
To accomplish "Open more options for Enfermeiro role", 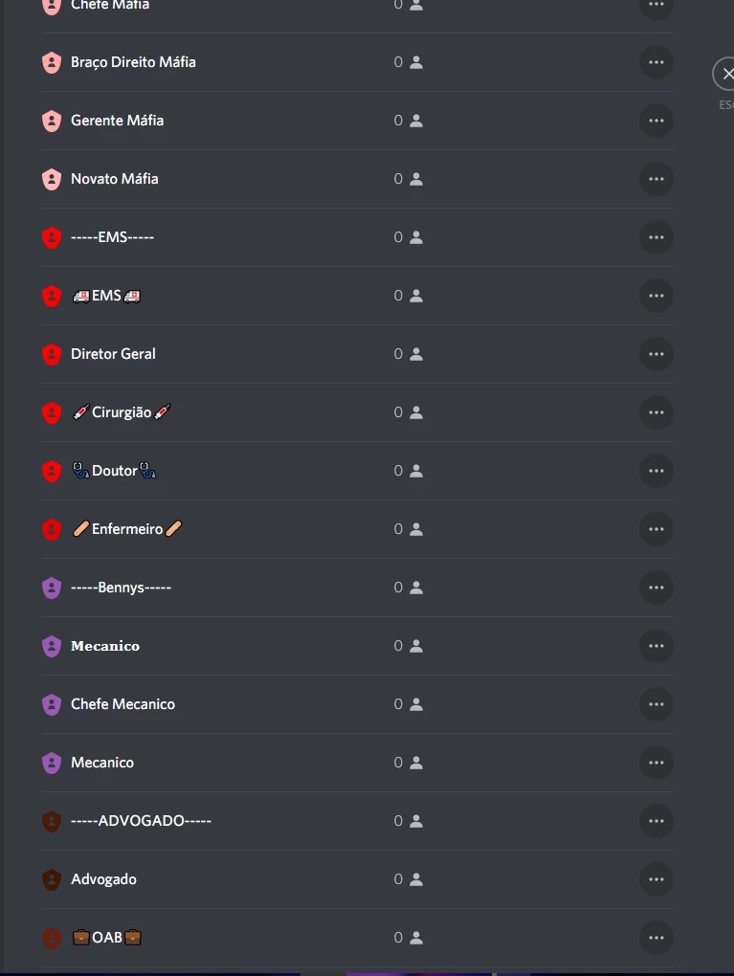I will 656,529.
